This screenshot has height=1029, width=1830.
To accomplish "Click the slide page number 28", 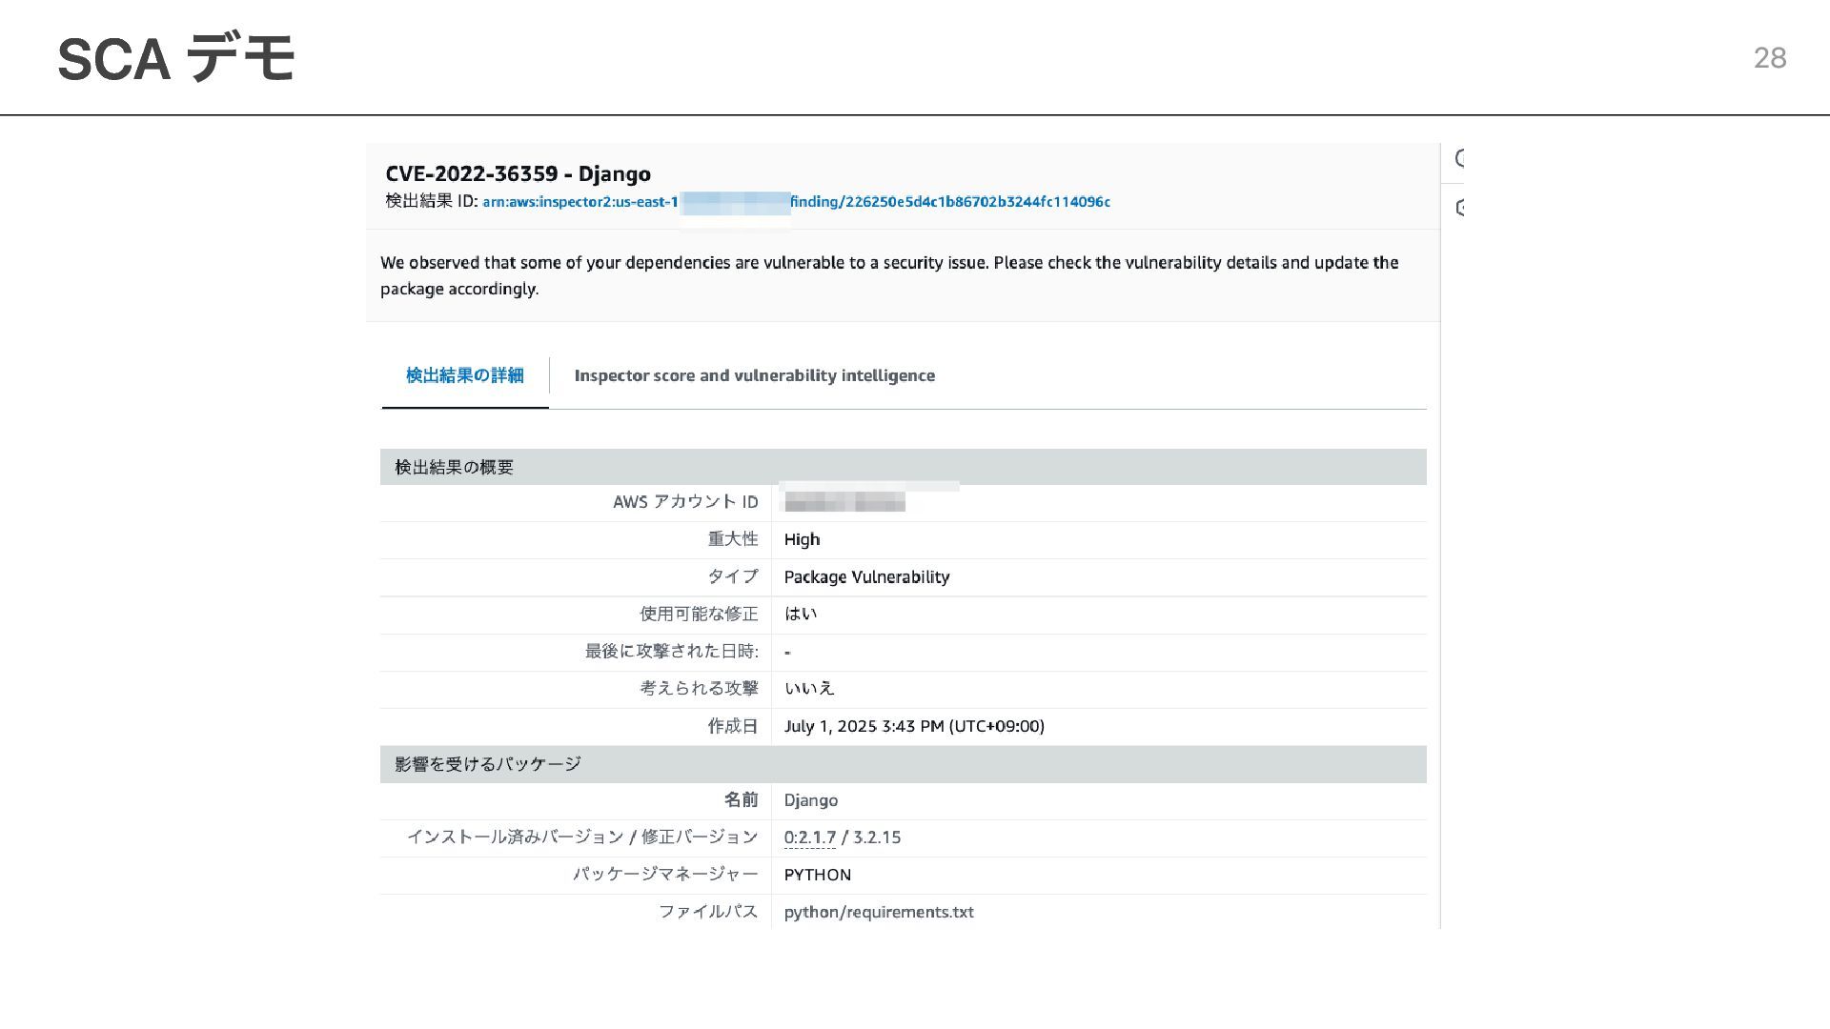I will tap(1770, 58).
